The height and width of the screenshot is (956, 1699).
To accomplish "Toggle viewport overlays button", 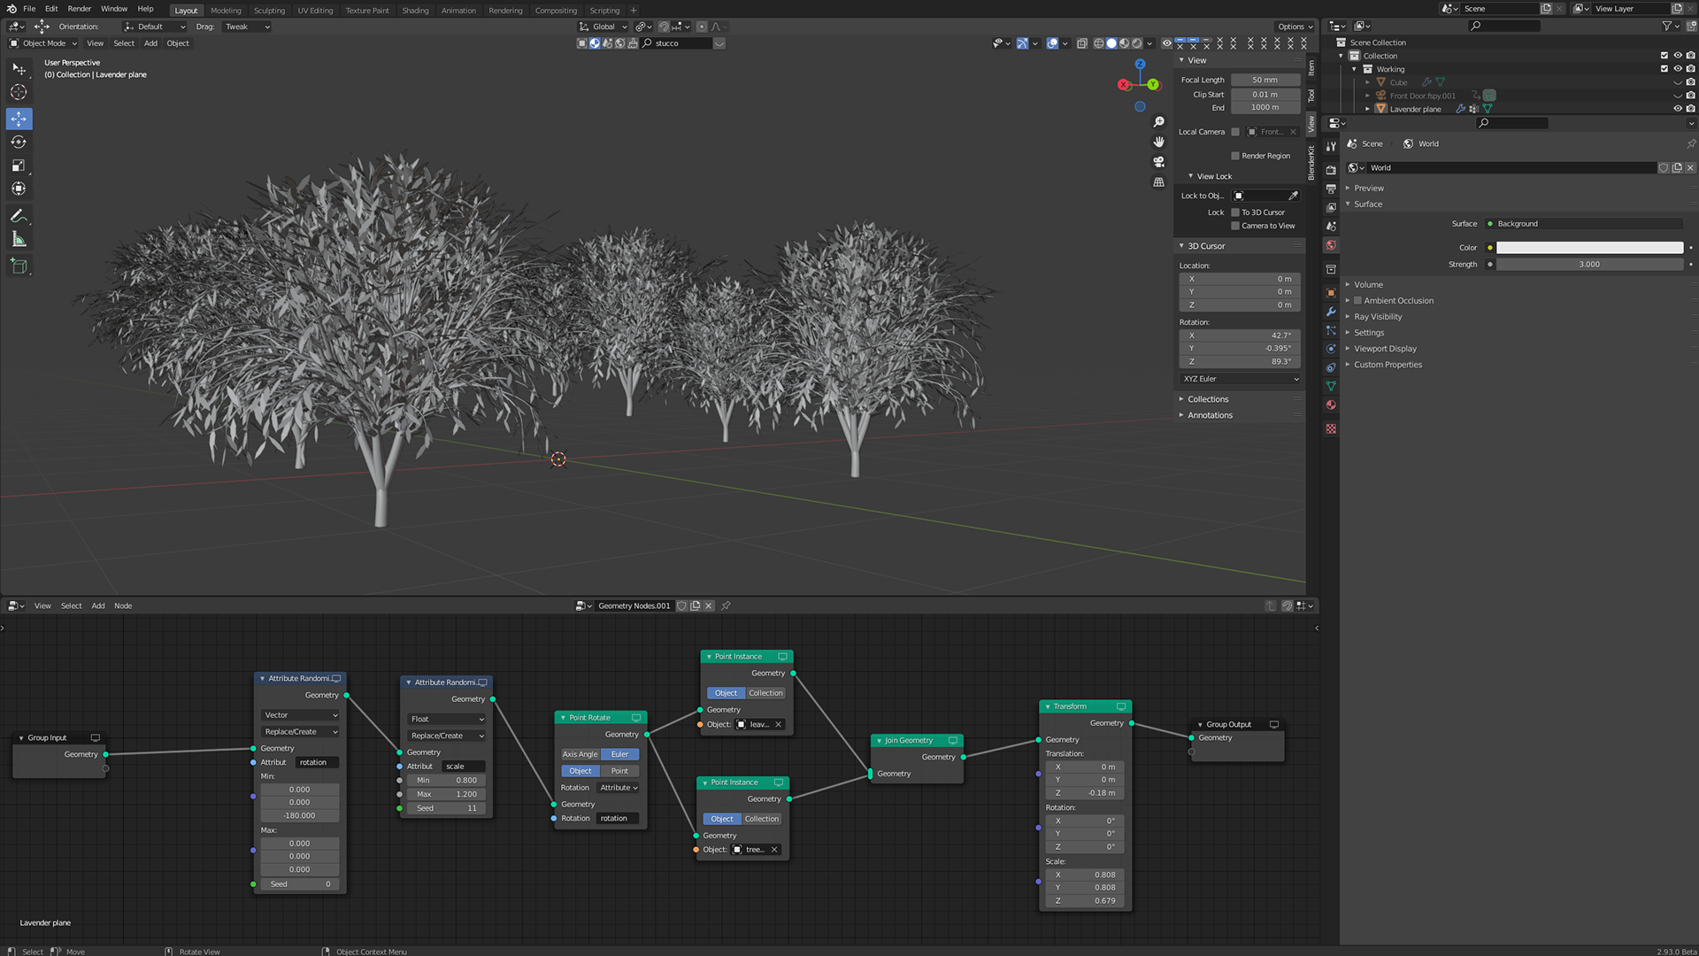I will [1052, 43].
